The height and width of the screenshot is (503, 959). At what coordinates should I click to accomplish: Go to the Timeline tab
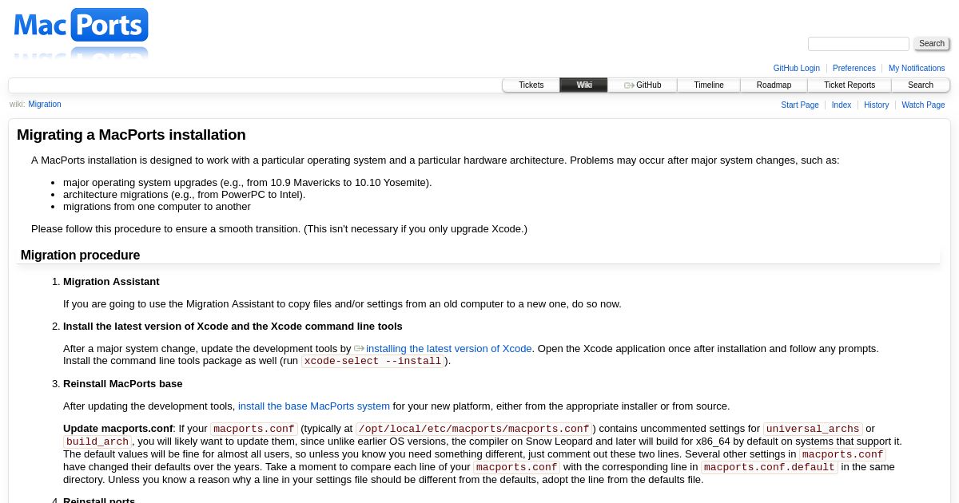pyautogui.click(x=709, y=85)
